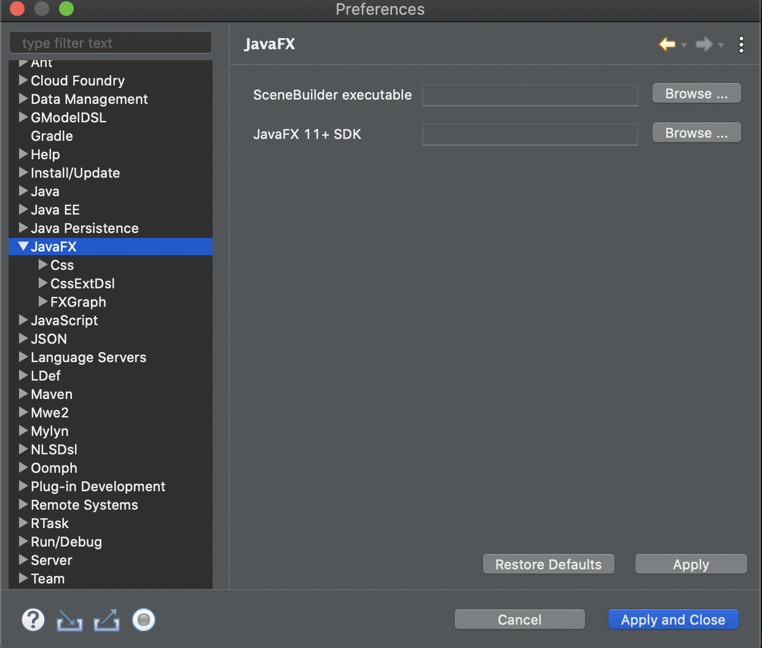Browse for the SceneBuilder executable
The height and width of the screenshot is (648, 762).
[x=697, y=93]
